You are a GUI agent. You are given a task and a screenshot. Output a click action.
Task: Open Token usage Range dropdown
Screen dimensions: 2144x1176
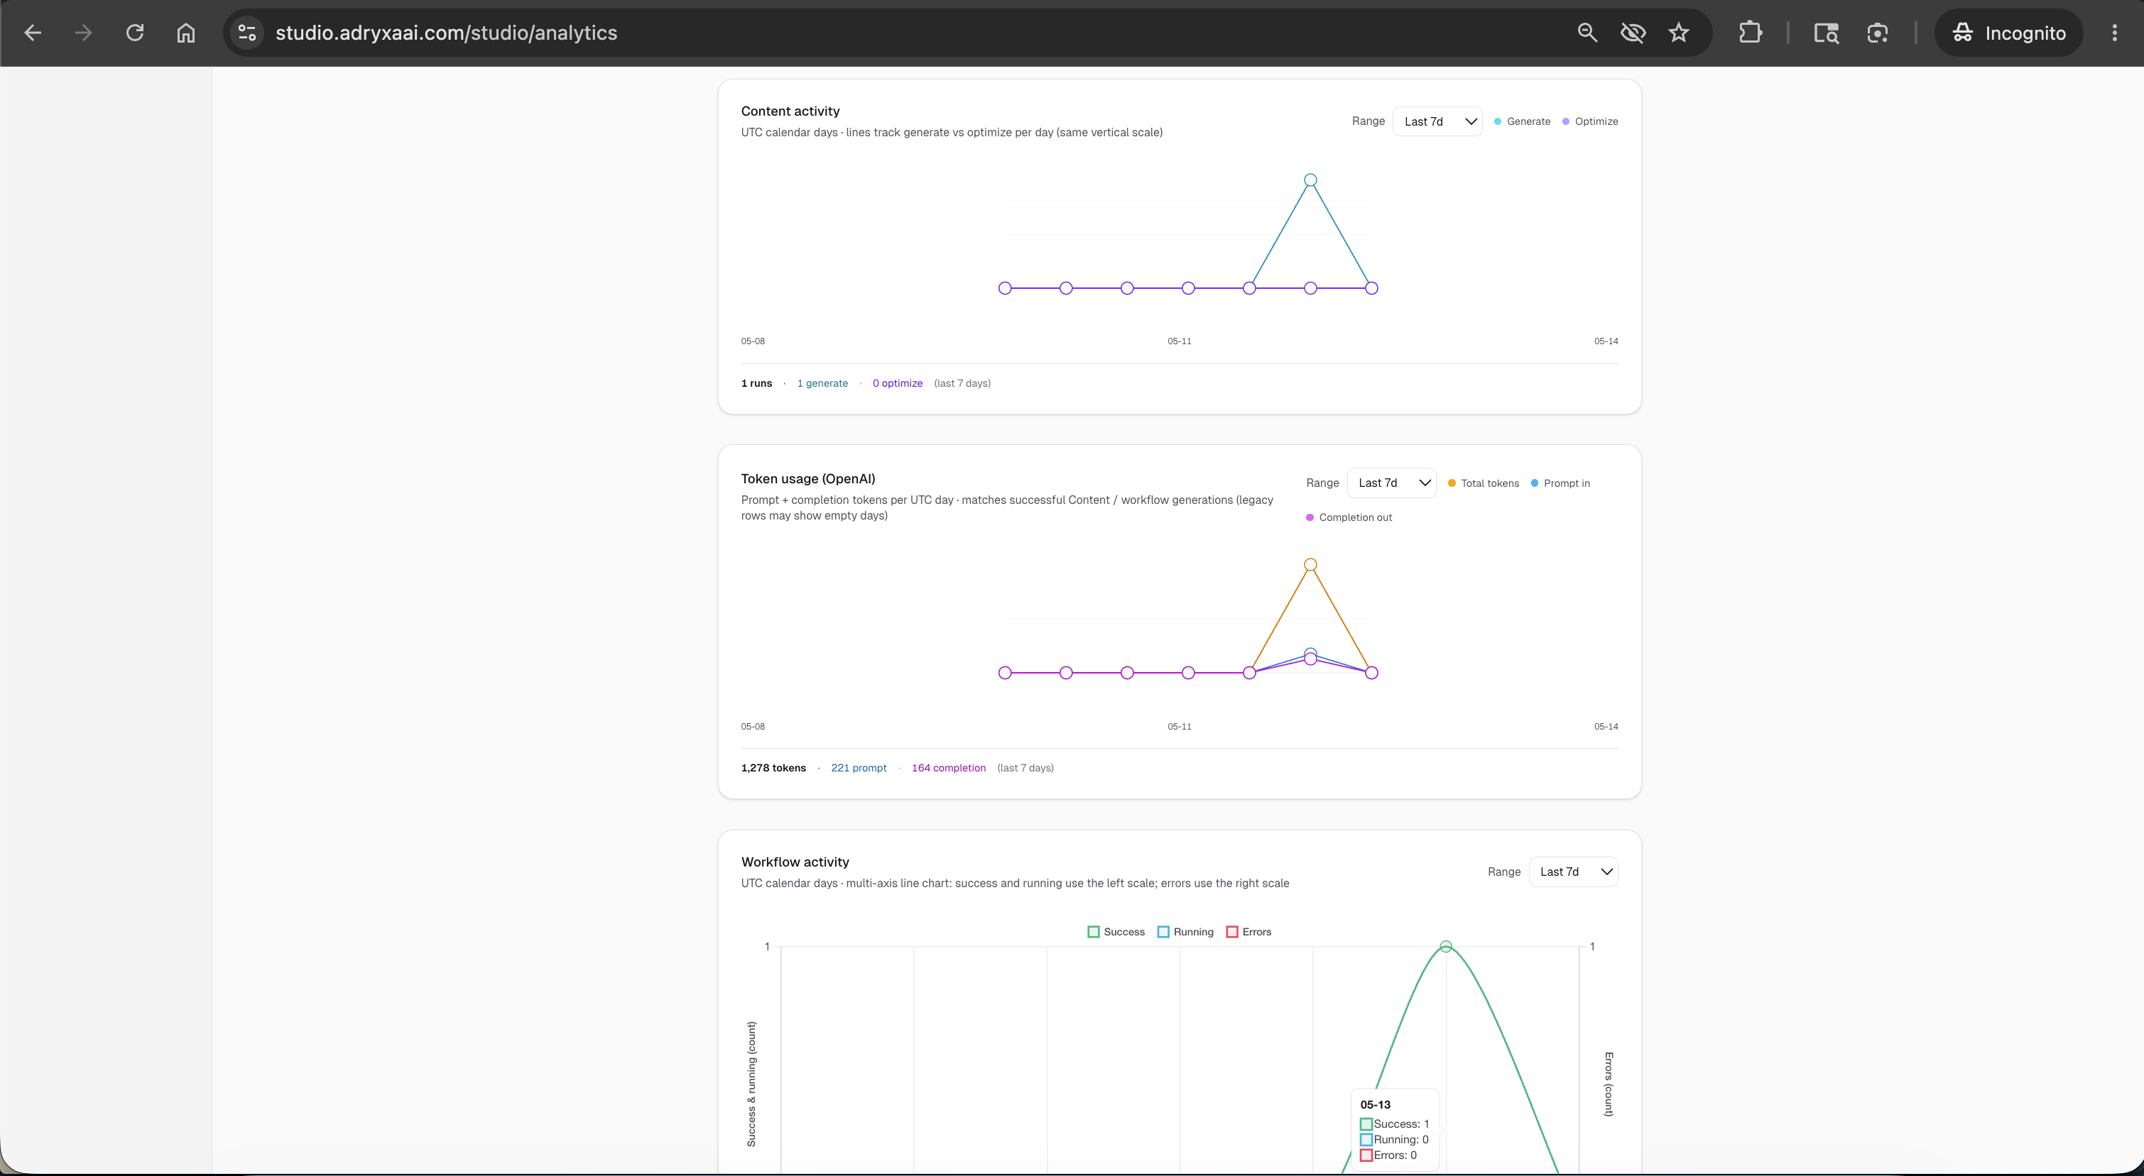click(x=1392, y=483)
